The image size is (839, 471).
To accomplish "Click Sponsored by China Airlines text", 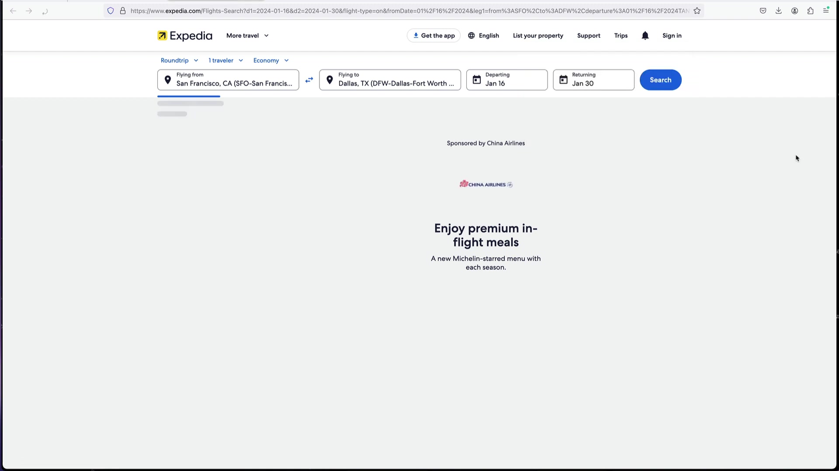I will (x=486, y=143).
